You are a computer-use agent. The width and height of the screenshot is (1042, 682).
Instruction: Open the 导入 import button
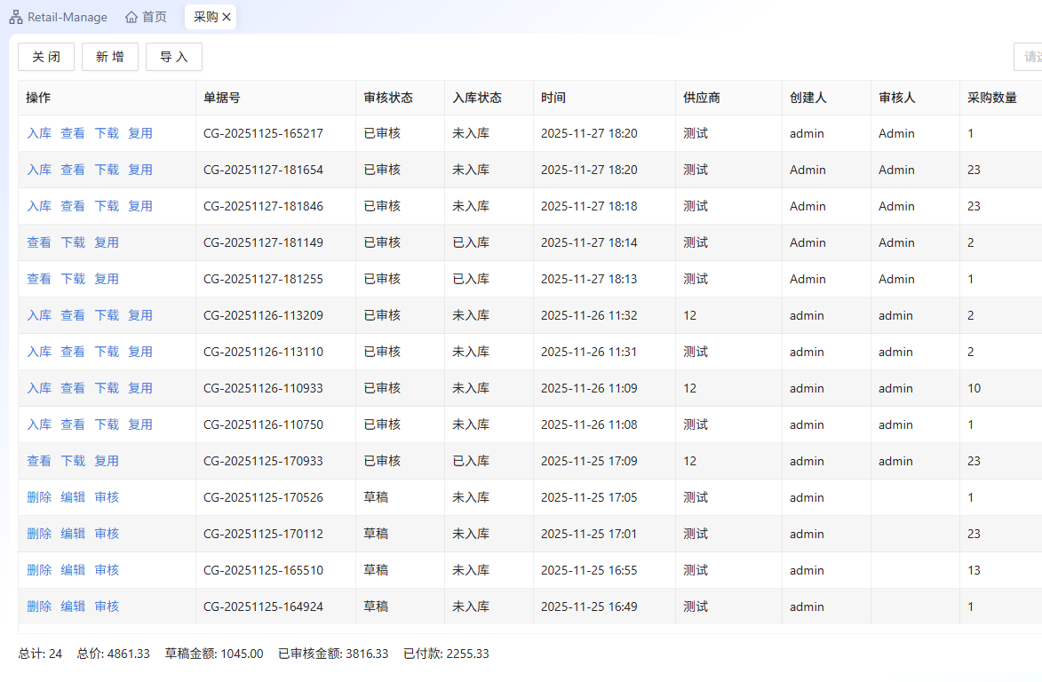tap(174, 57)
